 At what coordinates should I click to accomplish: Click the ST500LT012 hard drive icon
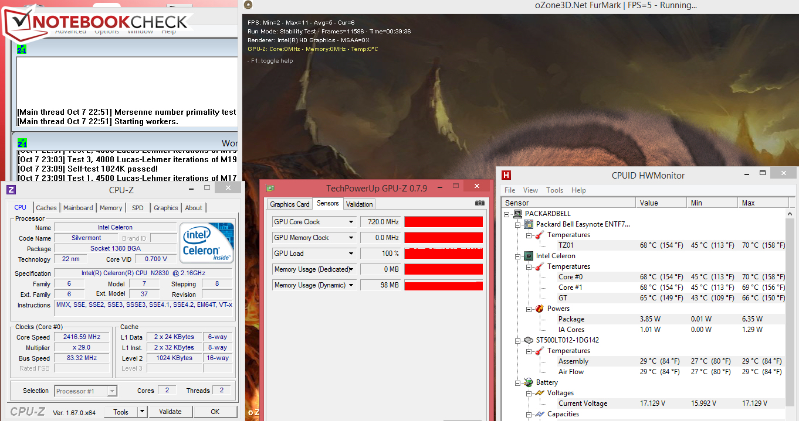click(x=529, y=340)
